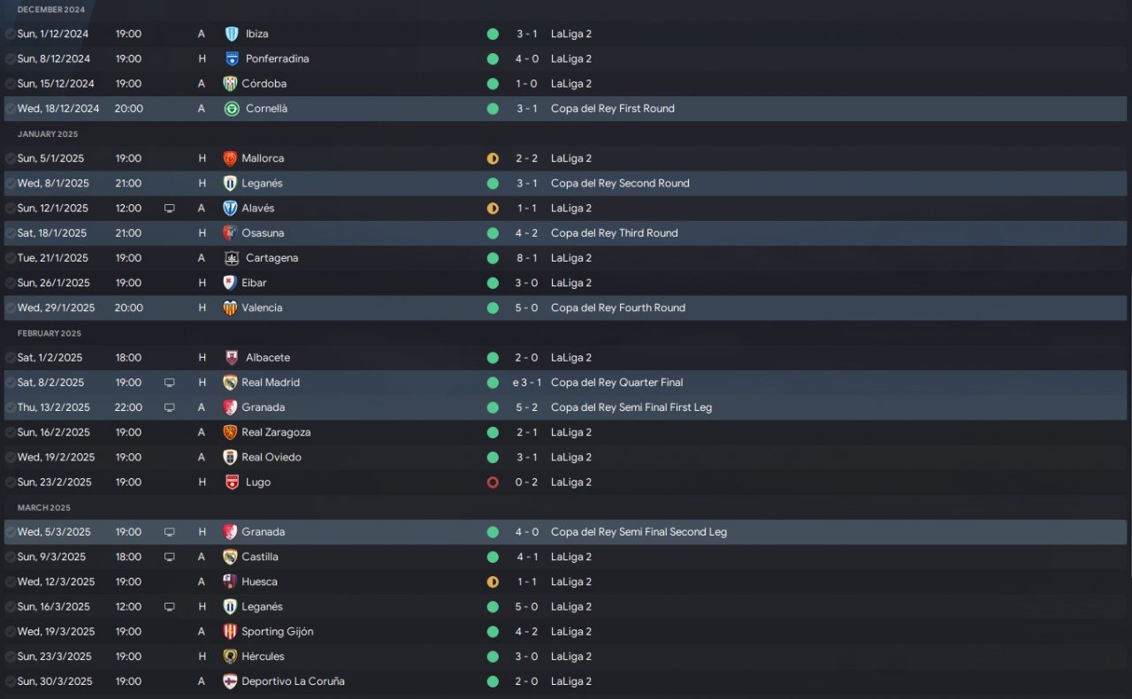Click the yellow draw indicator for Huesca match
Viewport: 1132px width, 699px height.
(x=493, y=581)
